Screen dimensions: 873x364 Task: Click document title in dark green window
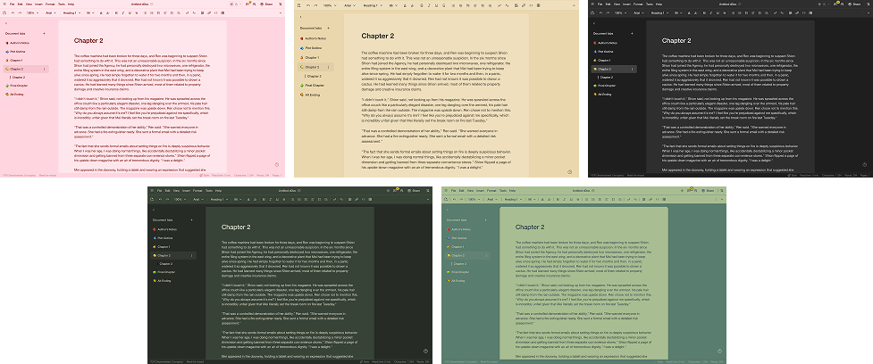click(287, 190)
